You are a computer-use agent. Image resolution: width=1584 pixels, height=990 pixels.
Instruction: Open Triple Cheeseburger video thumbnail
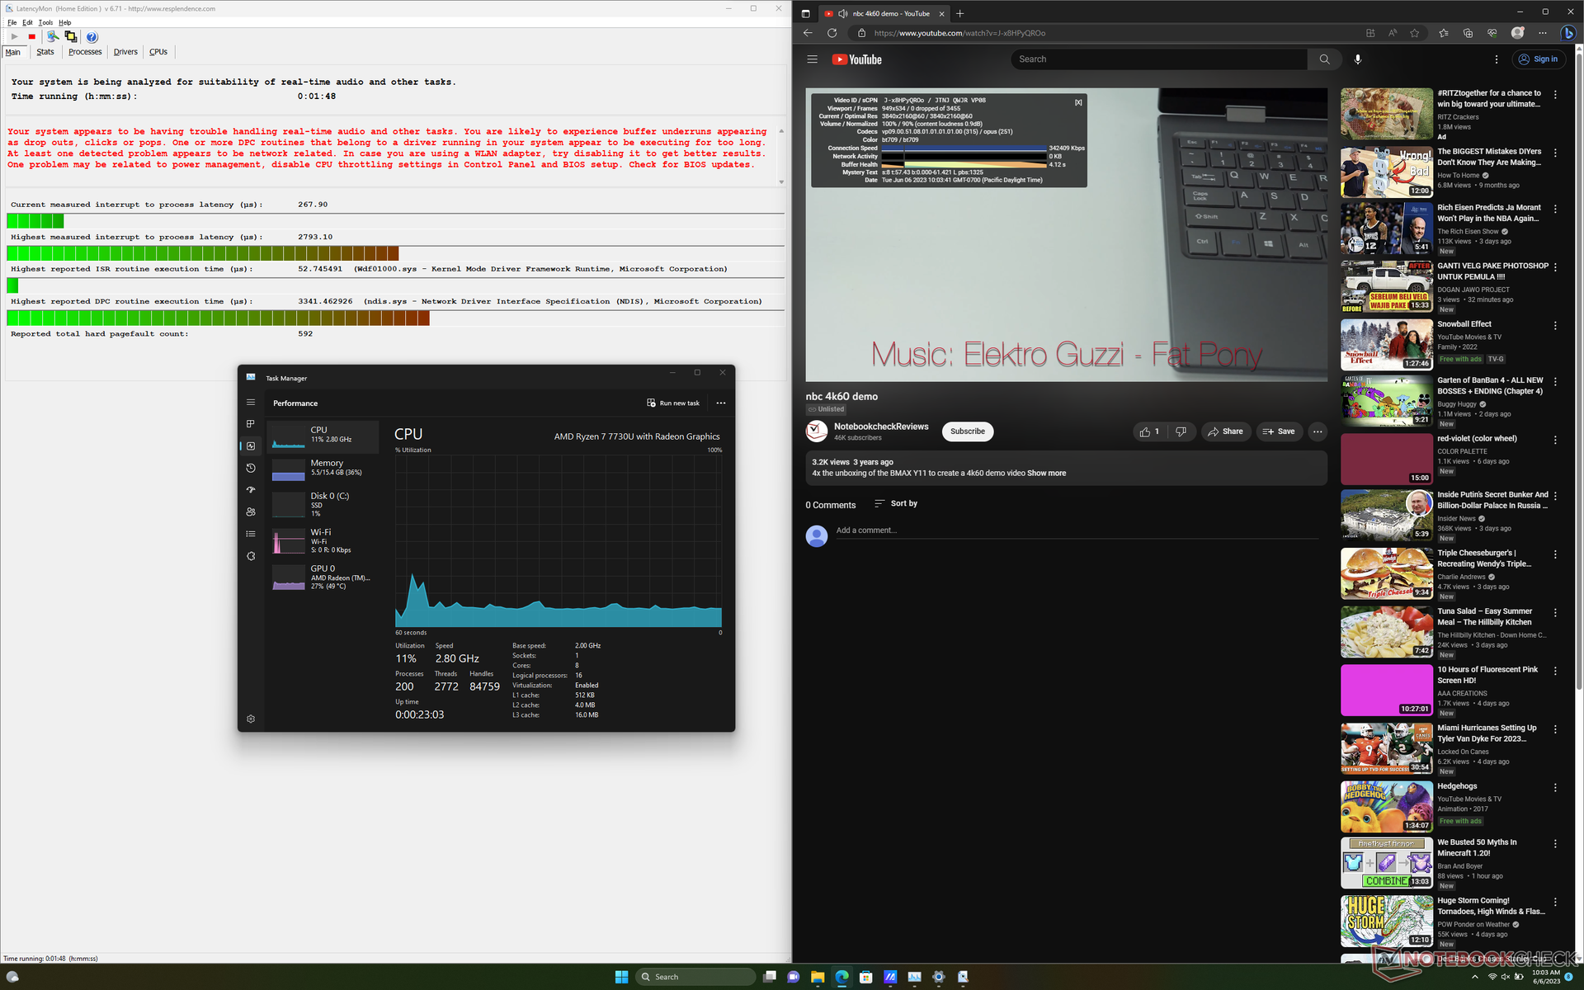tap(1387, 573)
